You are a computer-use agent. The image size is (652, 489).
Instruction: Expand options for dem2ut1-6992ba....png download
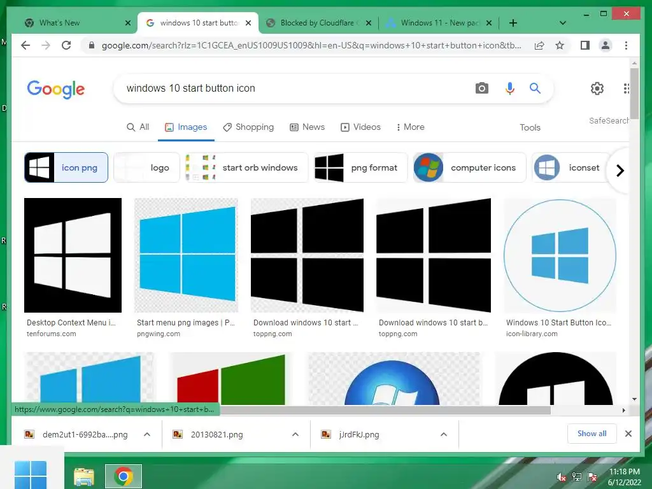click(147, 434)
